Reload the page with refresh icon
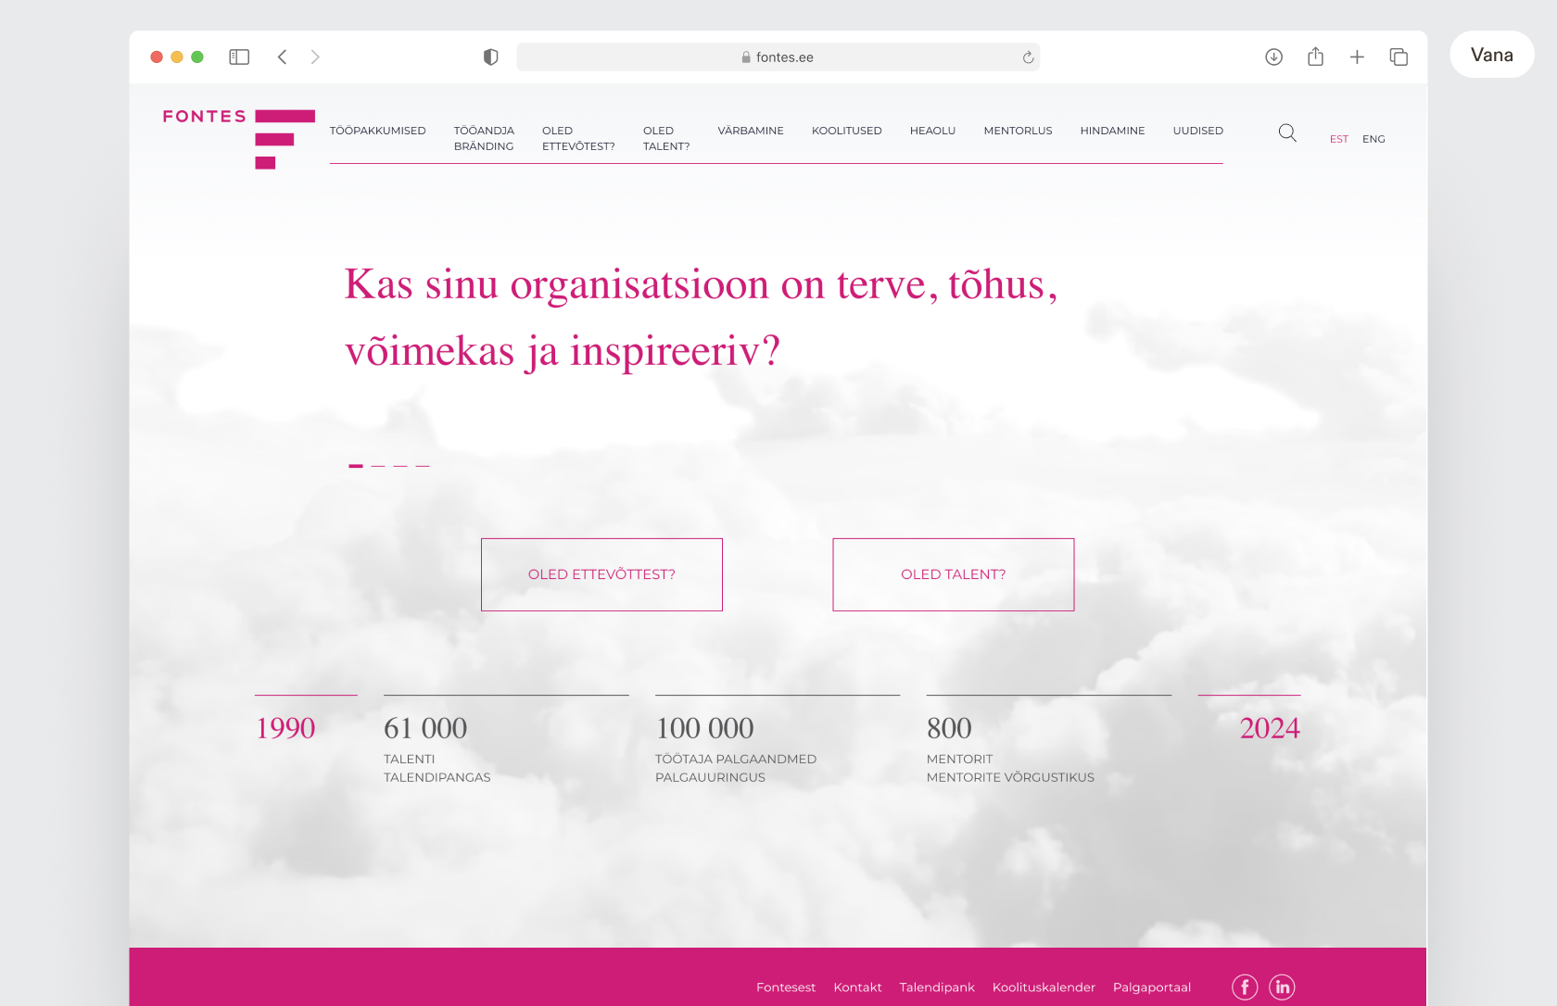This screenshot has width=1557, height=1006. [1028, 57]
